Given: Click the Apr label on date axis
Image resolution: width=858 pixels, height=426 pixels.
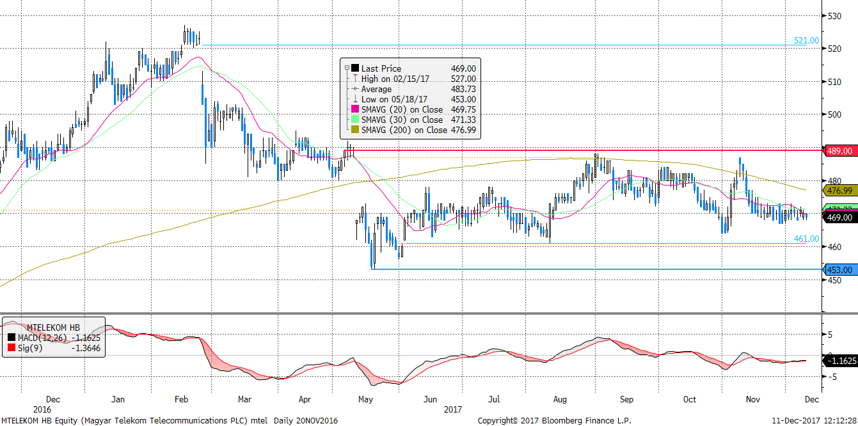Looking at the screenshot, I should [x=305, y=399].
